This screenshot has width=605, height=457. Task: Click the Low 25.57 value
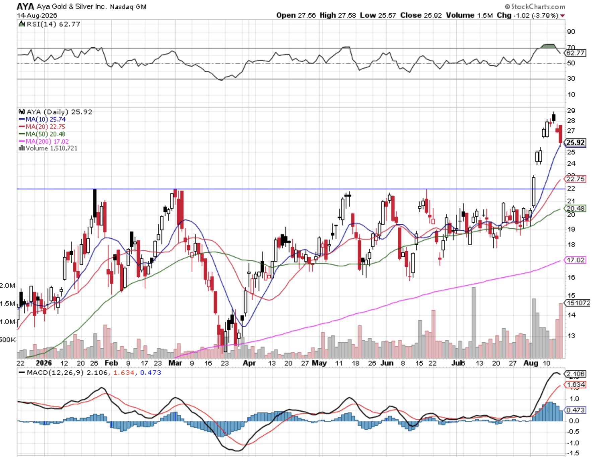coord(378,15)
